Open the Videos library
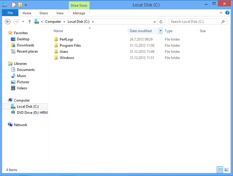 click(x=22, y=88)
